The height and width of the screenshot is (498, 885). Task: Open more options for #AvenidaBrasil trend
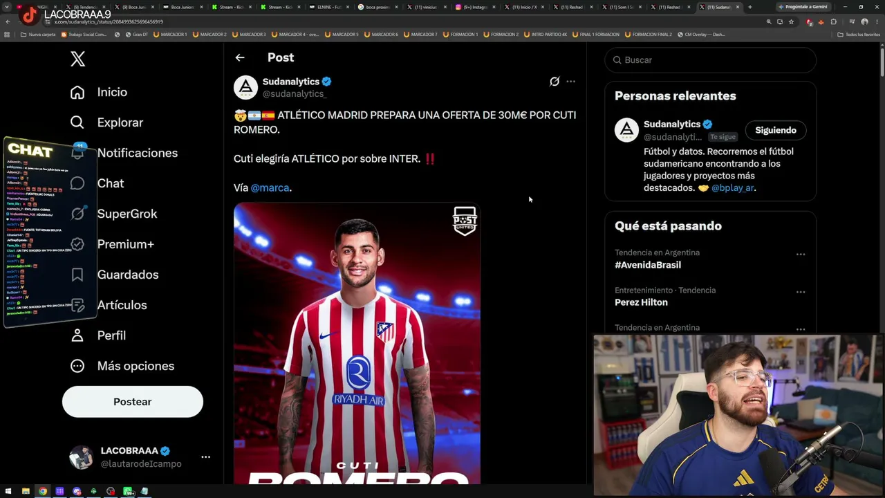click(801, 255)
